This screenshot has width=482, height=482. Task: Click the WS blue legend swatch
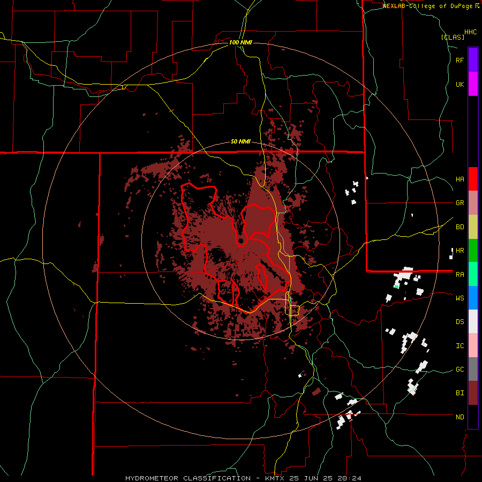[x=473, y=298]
